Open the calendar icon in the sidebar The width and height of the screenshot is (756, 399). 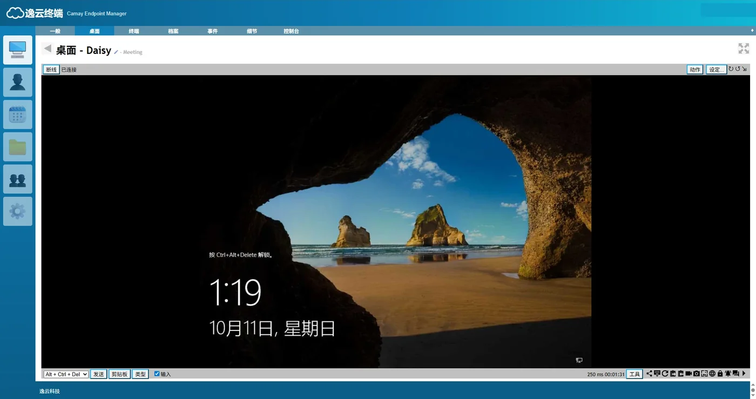coord(18,114)
